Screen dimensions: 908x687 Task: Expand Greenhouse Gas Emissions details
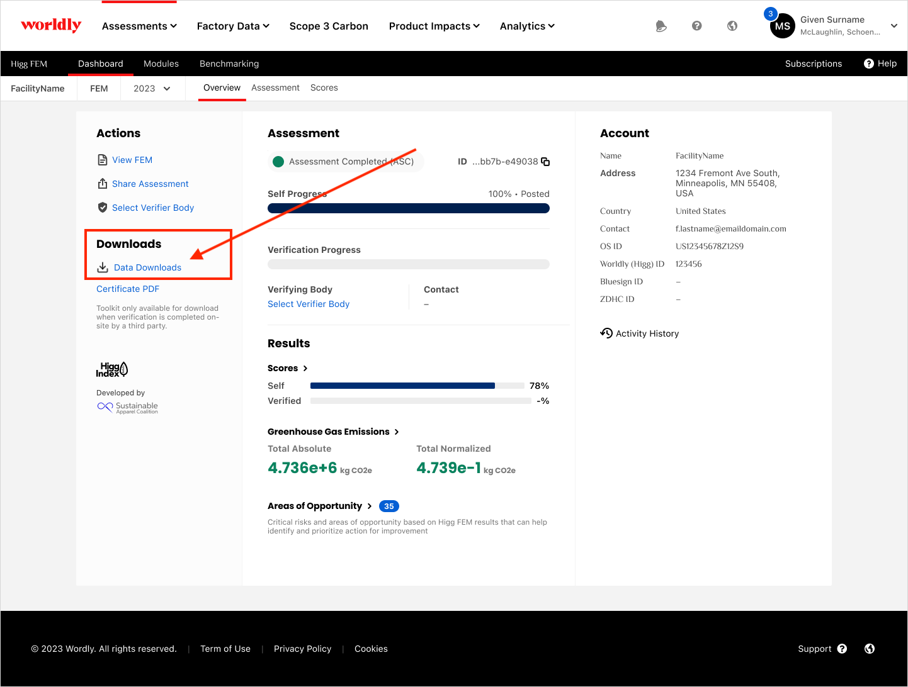333,432
